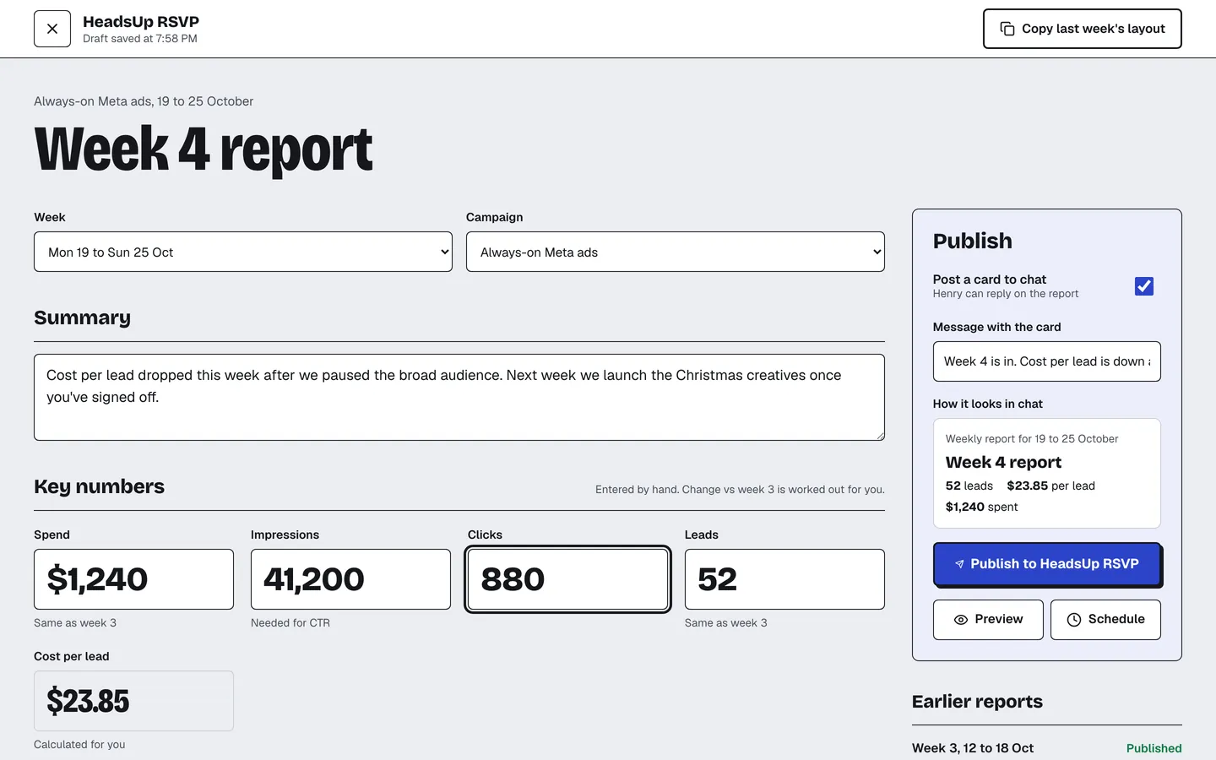Click 52 leads in the chat preview
This screenshot has height=760, width=1216.
click(969, 486)
